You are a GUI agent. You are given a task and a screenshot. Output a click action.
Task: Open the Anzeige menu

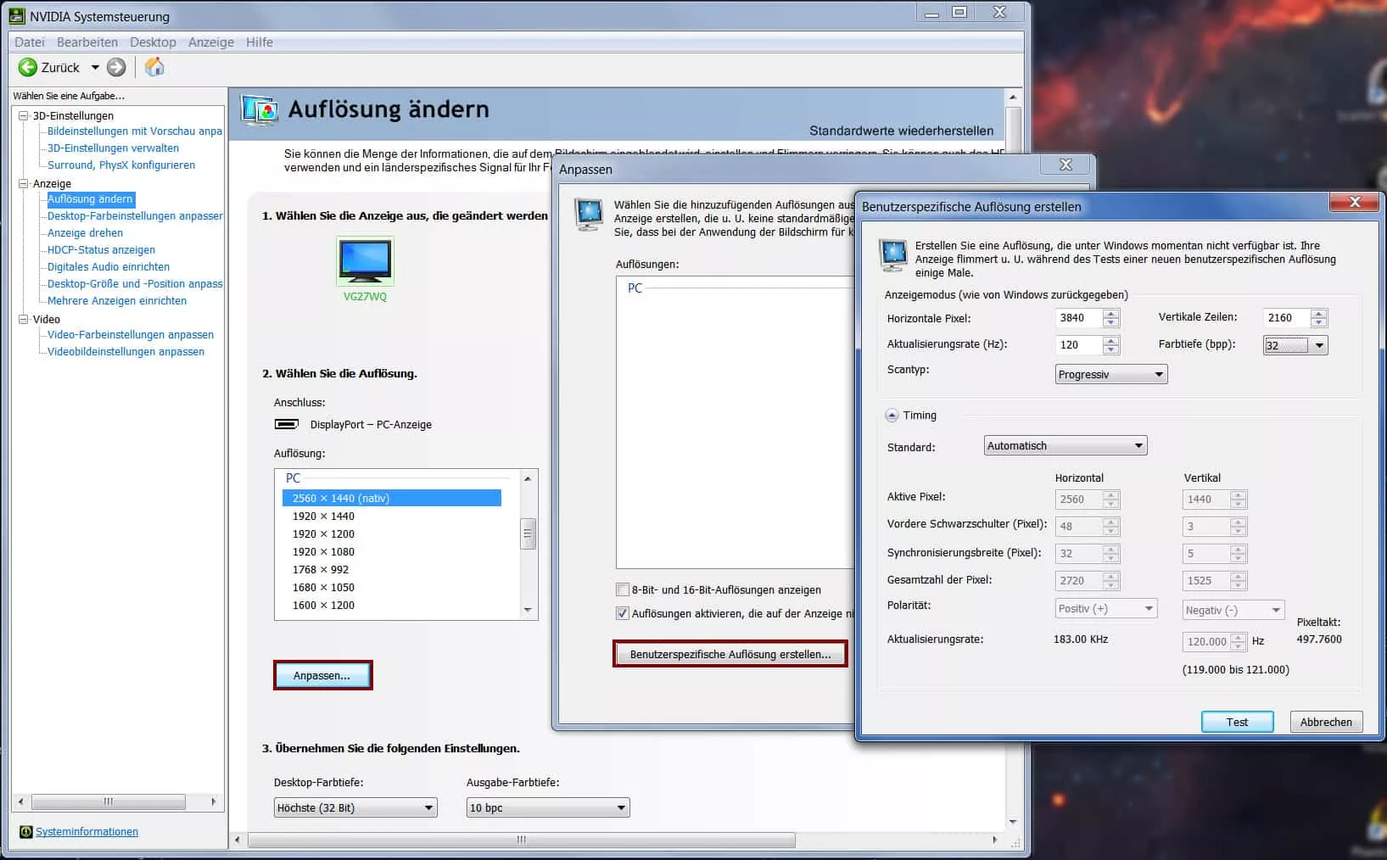click(x=211, y=42)
